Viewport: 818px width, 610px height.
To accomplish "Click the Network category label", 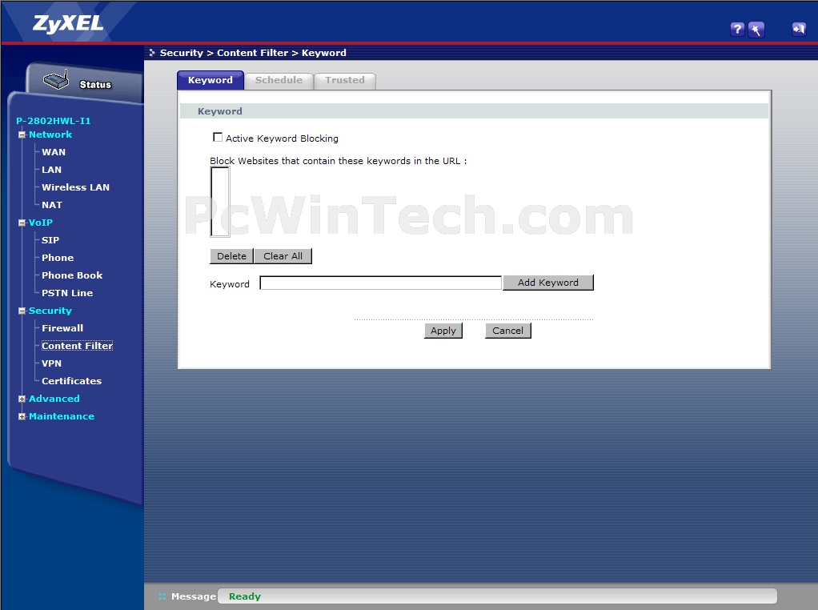I will 50,134.
